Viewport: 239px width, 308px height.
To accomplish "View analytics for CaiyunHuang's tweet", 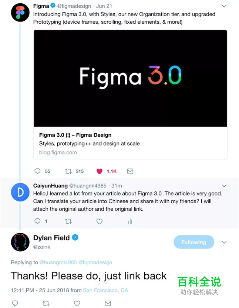I will 130,221.
